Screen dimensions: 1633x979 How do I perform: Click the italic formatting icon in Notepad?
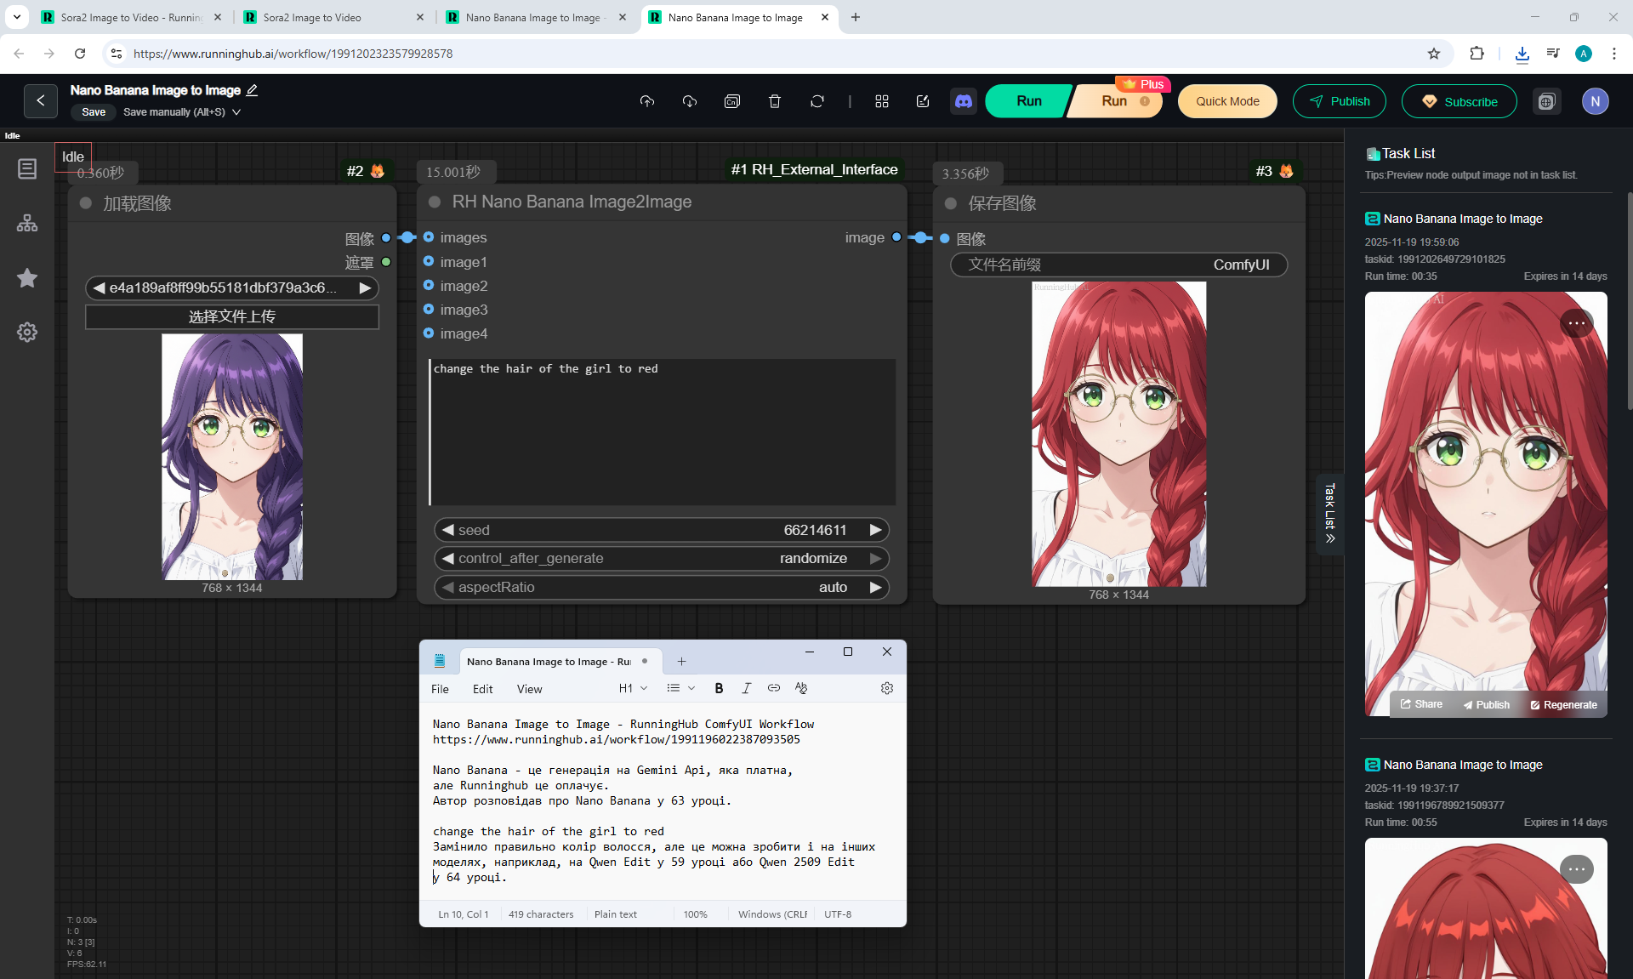point(746,688)
